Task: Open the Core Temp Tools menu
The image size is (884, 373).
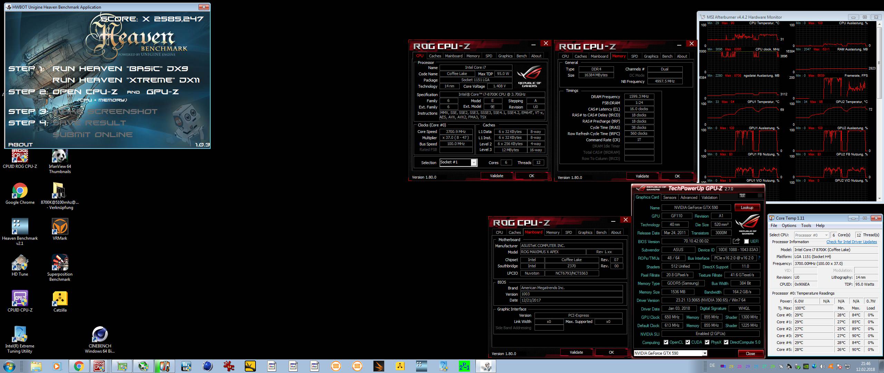Action: tap(806, 226)
